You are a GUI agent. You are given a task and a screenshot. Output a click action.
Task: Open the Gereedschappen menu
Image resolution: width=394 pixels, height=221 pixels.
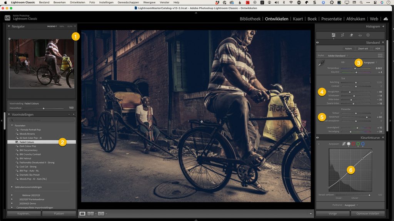point(128,2)
